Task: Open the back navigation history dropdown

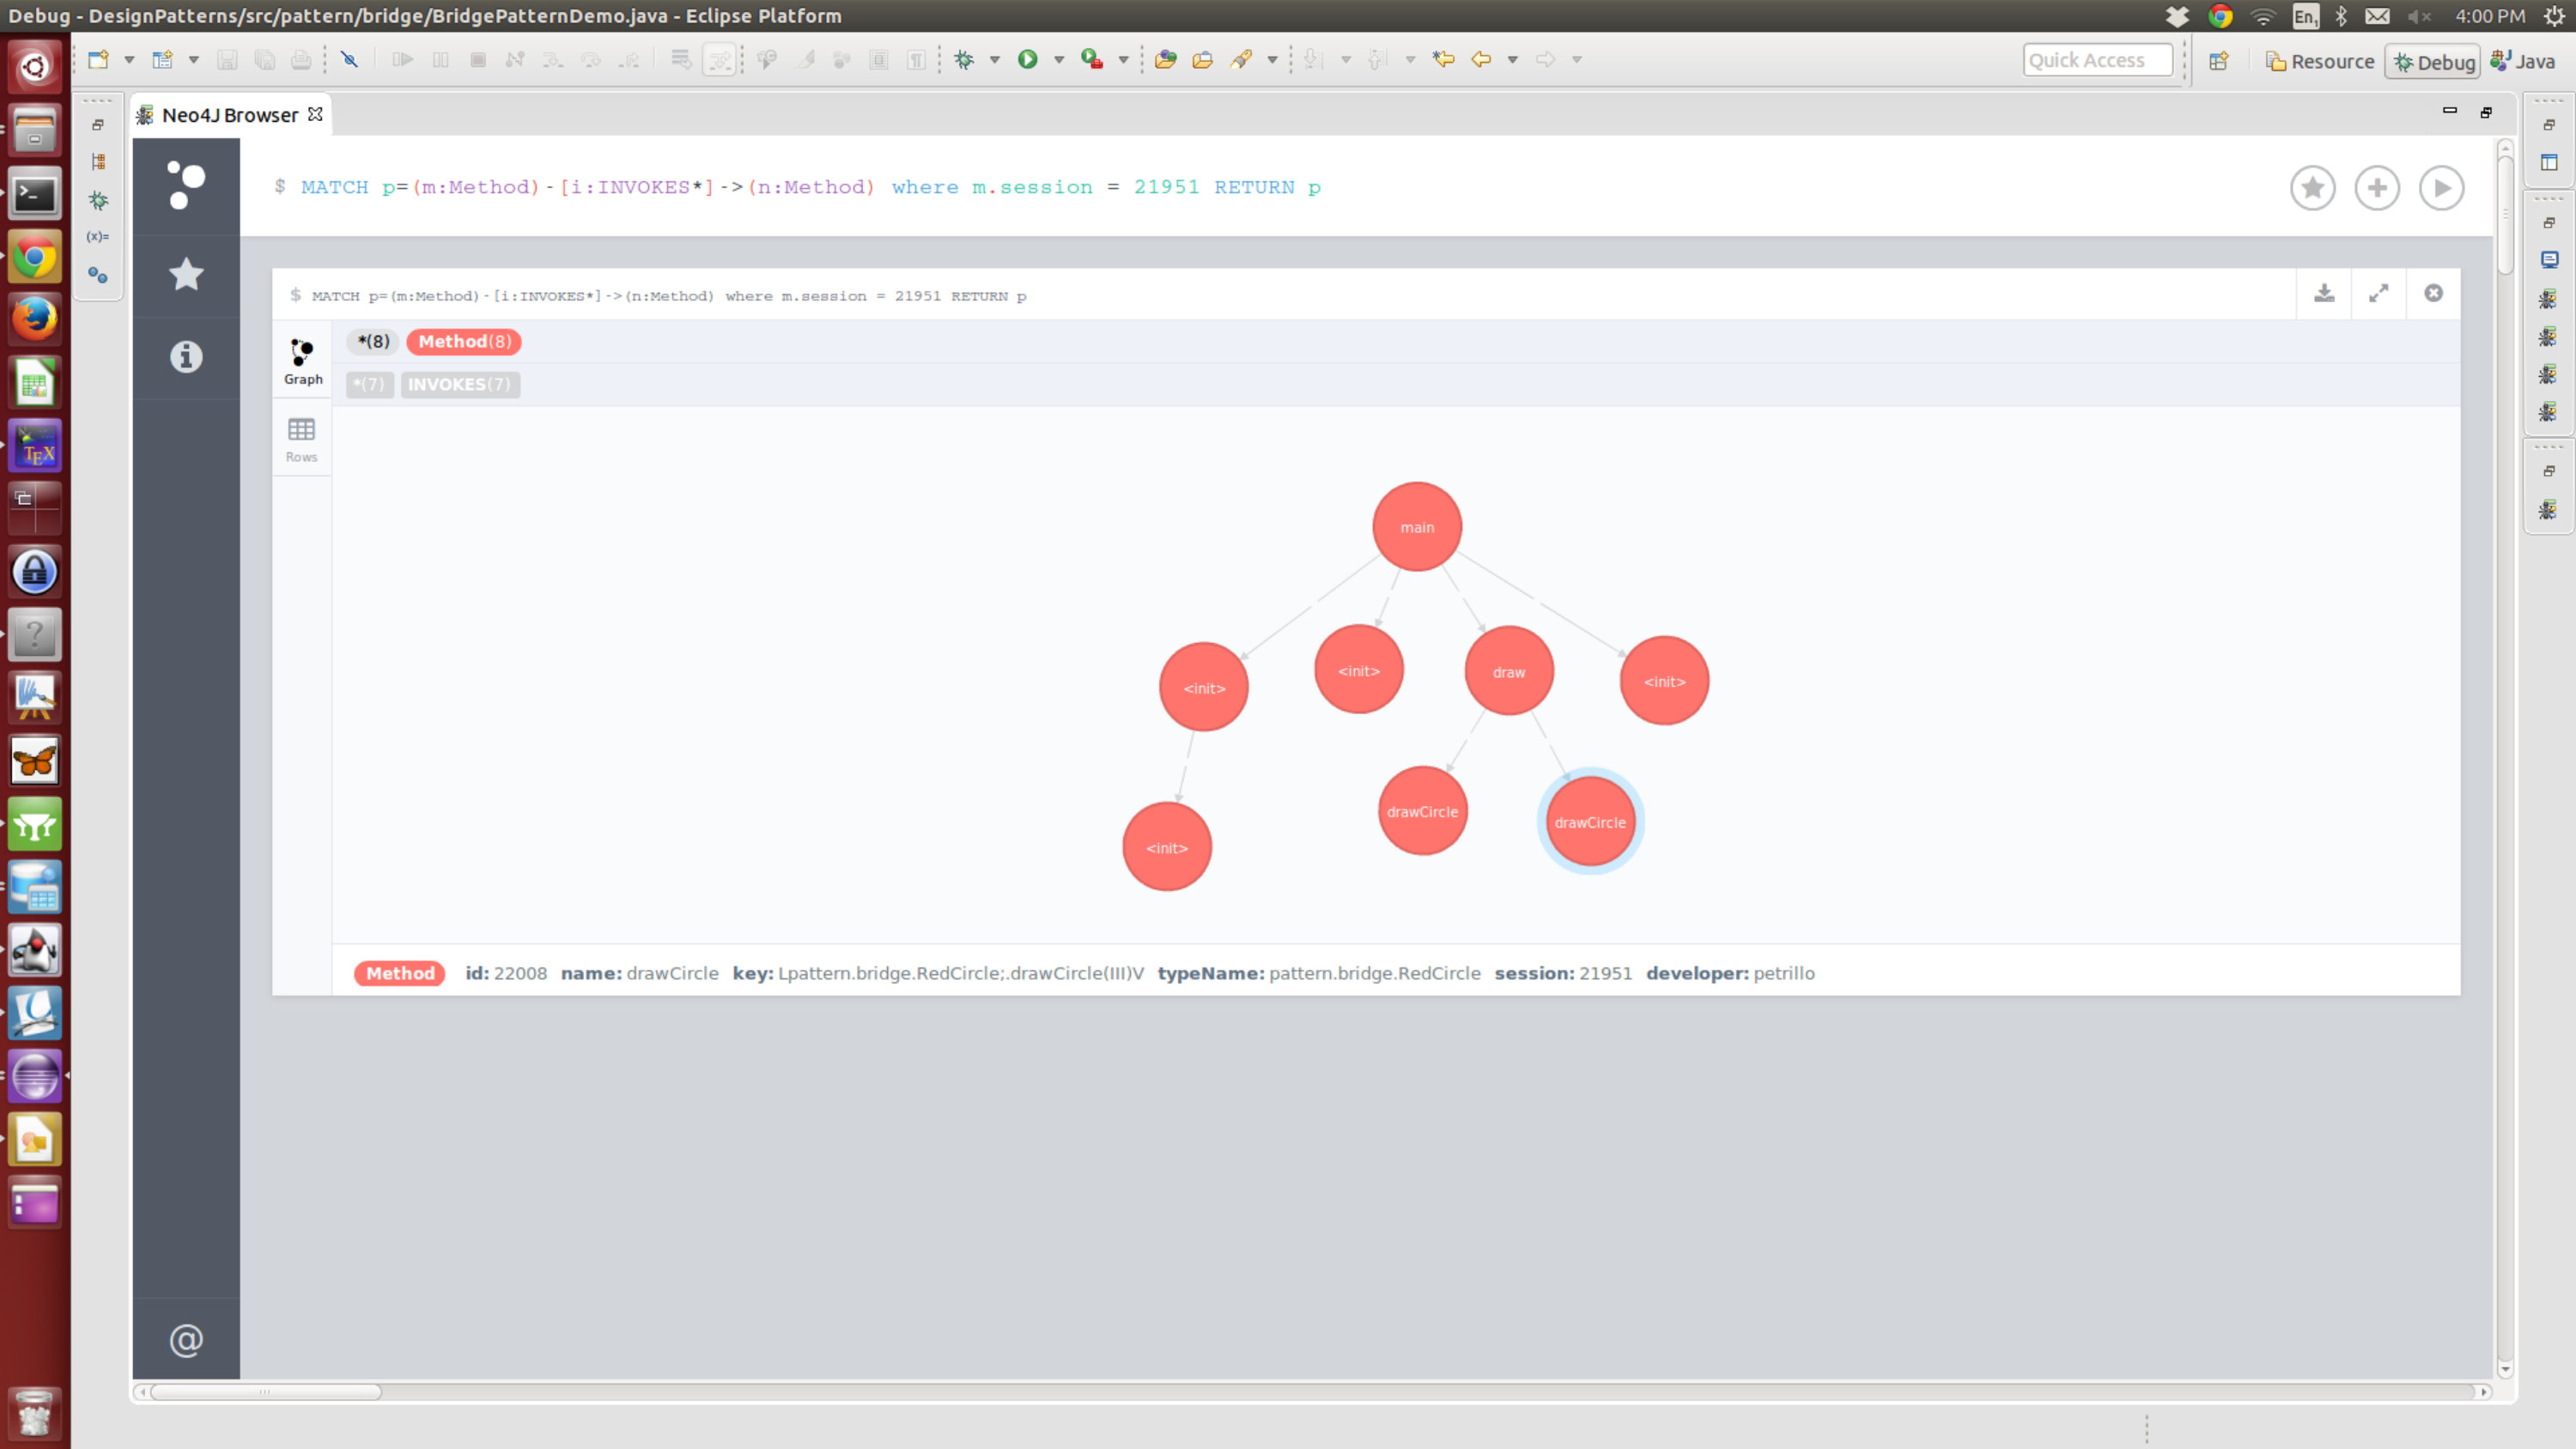Action: tap(1512, 60)
